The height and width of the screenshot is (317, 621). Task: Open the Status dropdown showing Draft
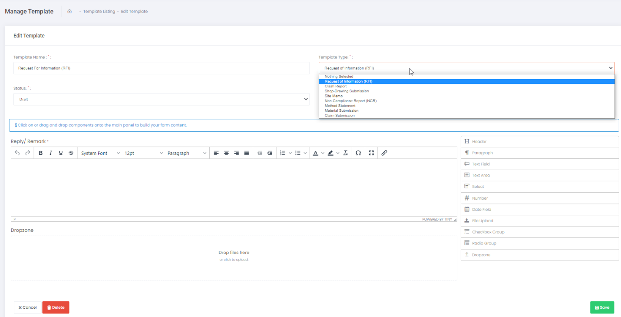161,99
